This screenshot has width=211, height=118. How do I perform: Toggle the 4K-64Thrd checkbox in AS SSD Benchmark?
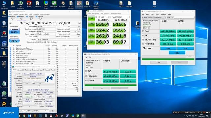143,40
